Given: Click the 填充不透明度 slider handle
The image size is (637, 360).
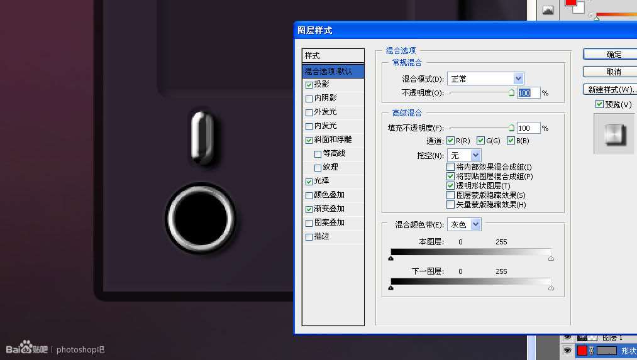Looking at the screenshot, I should pos(511,128).
